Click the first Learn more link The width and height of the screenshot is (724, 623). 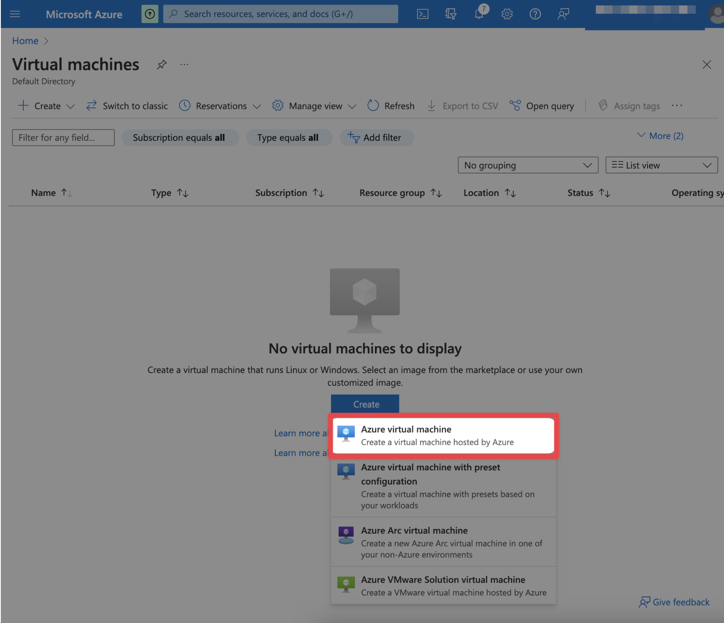pos(301,433)
